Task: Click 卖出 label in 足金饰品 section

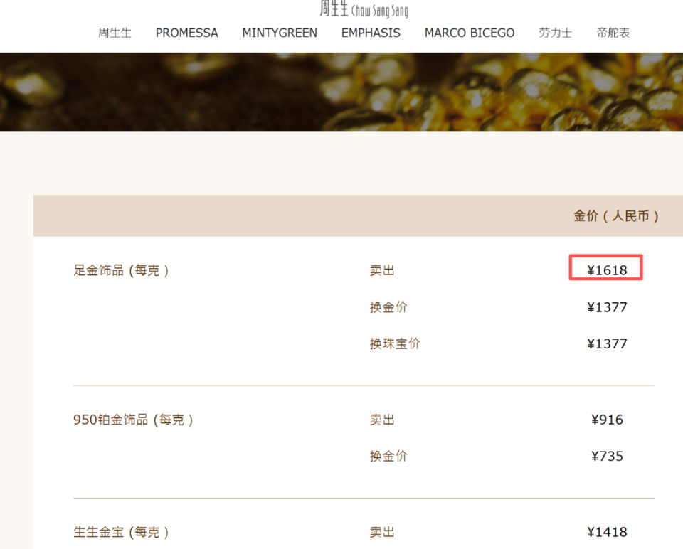Action: pos(382,270)
